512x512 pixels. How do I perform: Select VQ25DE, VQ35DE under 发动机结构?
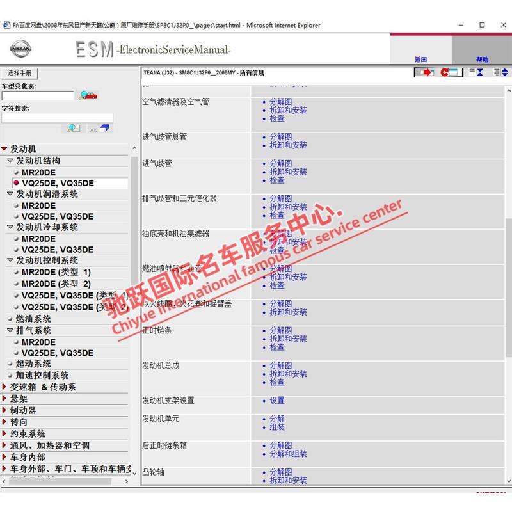(58, 183)
